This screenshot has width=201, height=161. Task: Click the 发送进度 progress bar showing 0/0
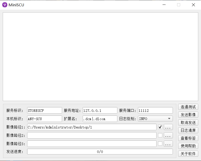click(100, 152)
